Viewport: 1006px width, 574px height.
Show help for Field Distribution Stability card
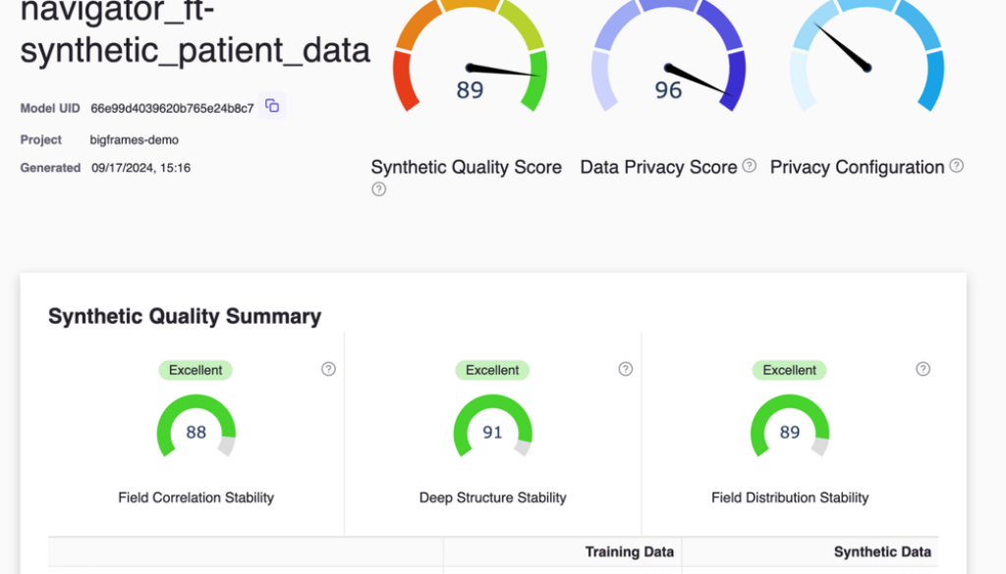(x=922, y=369)
